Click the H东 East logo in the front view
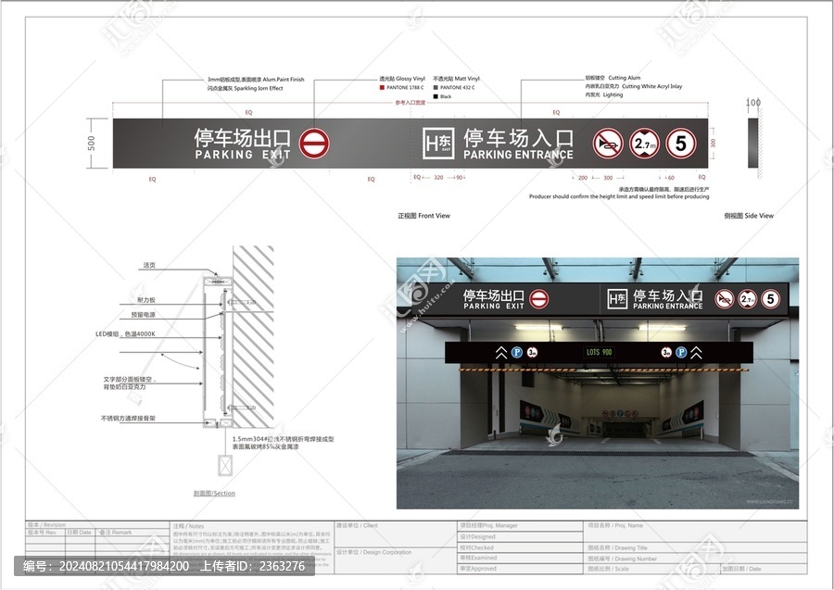This screenshot has height=590, width=834. coord(439,143)
